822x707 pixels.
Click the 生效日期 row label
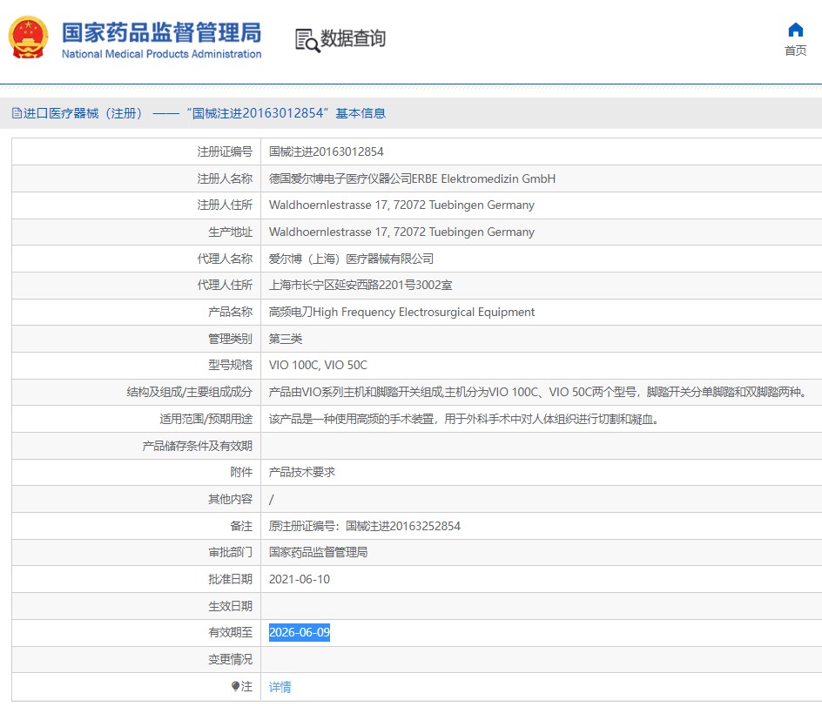coord(230,606)
